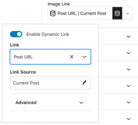Screen dimensions: 138x125
Task: Click the Post URL | Current Post Image Link text
Action: click(x=82, y=13)
